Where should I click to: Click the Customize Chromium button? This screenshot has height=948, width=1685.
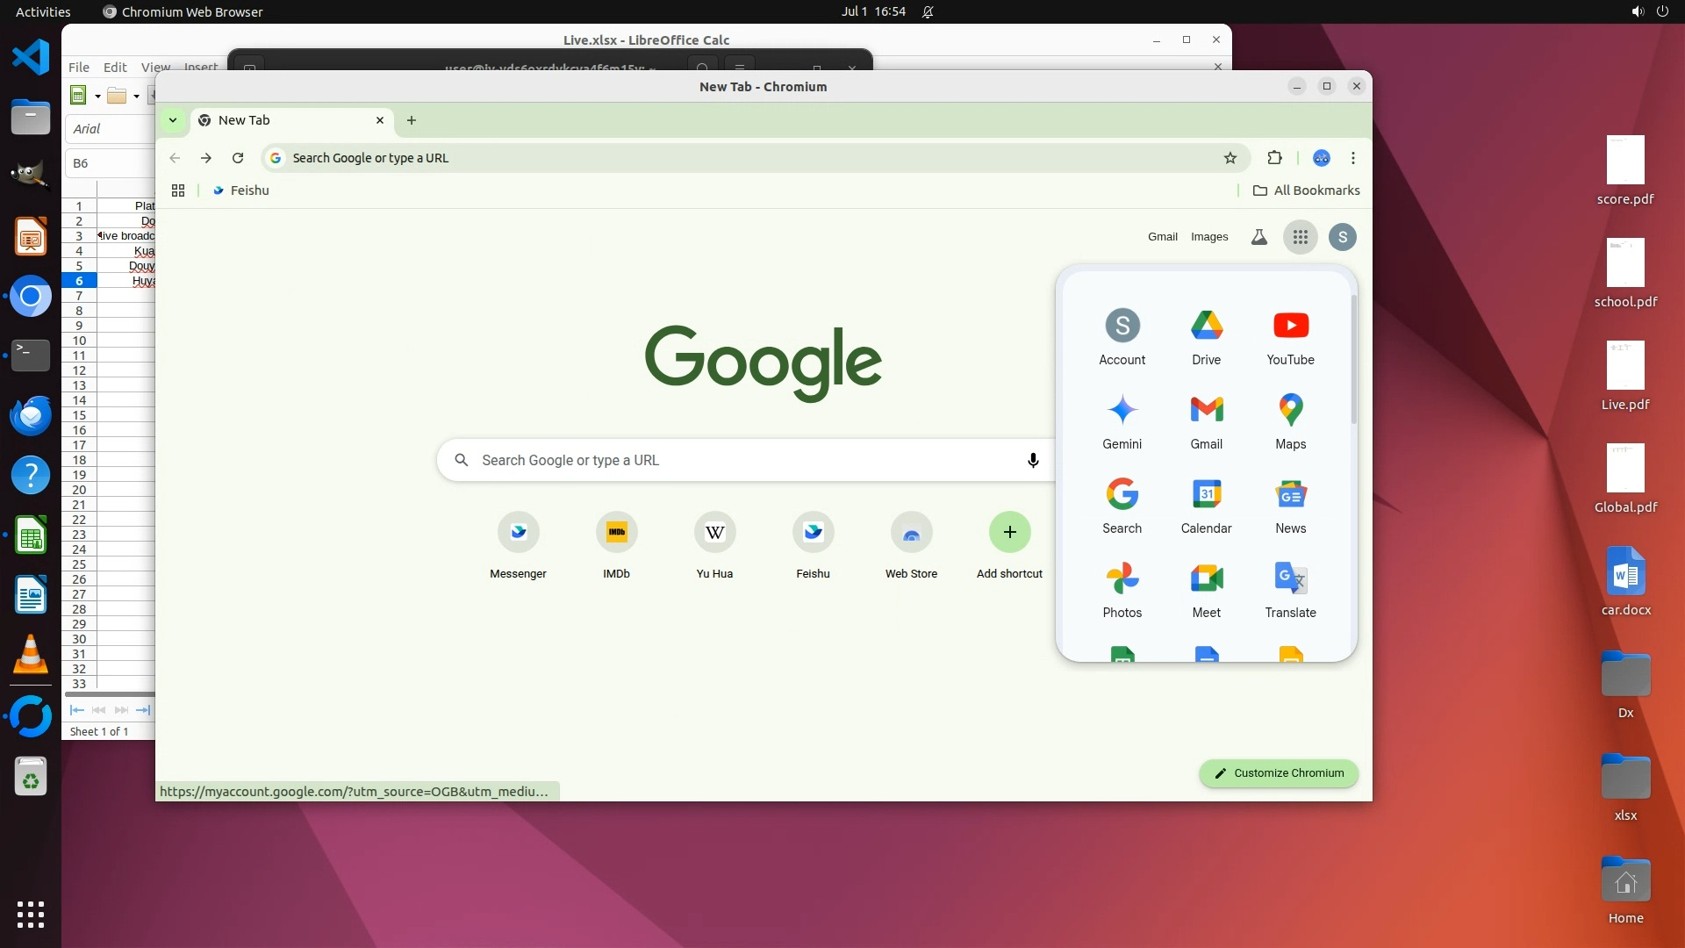click(1279, 773)
